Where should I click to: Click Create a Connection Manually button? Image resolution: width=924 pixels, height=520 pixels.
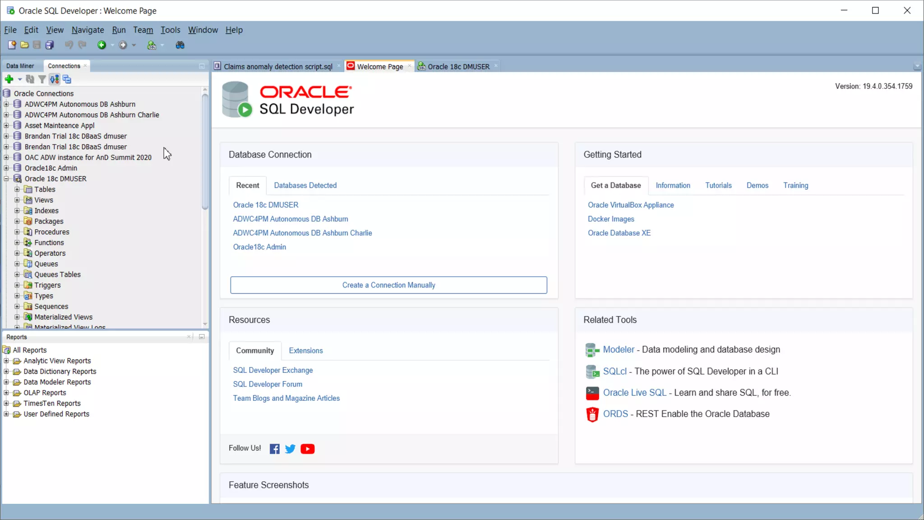pyautogui.click(x=388, y=285)
